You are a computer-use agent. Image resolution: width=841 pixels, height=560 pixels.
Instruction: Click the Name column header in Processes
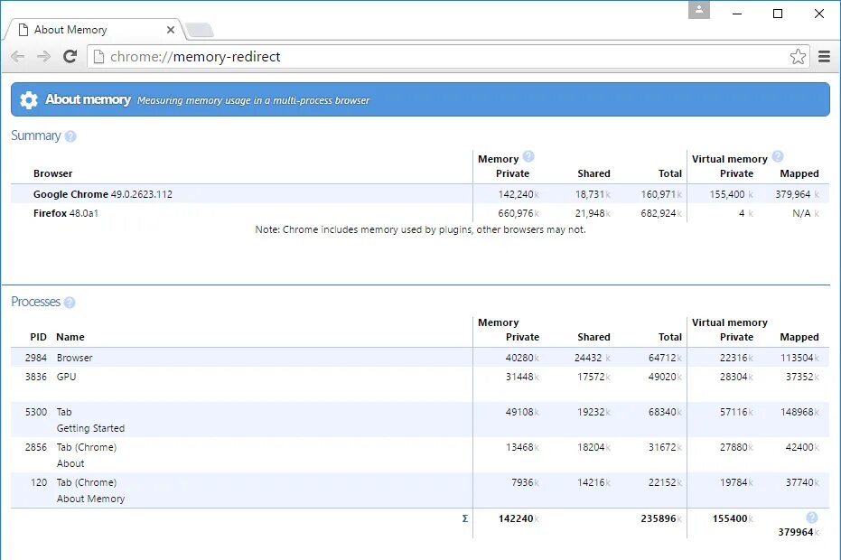(70, 337)
